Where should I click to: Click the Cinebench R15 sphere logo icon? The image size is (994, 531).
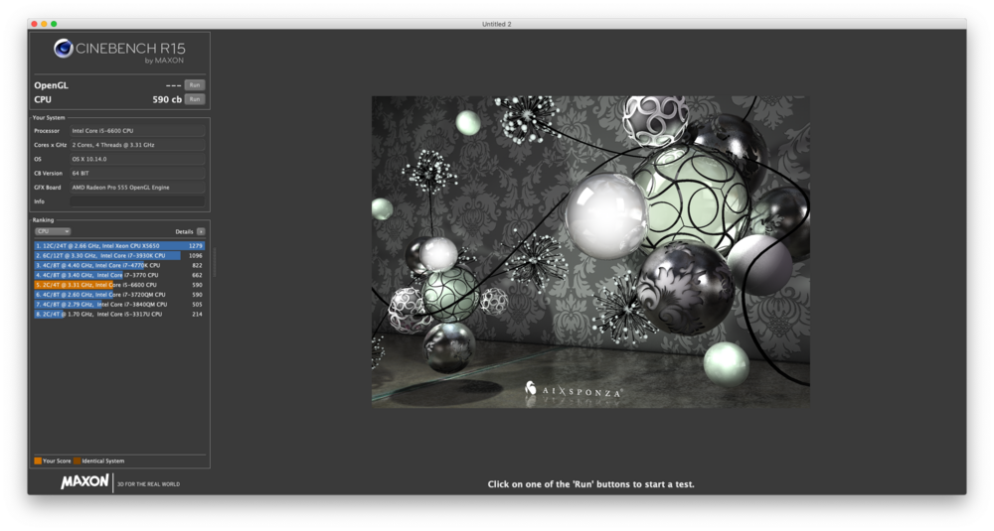(64, 48)
